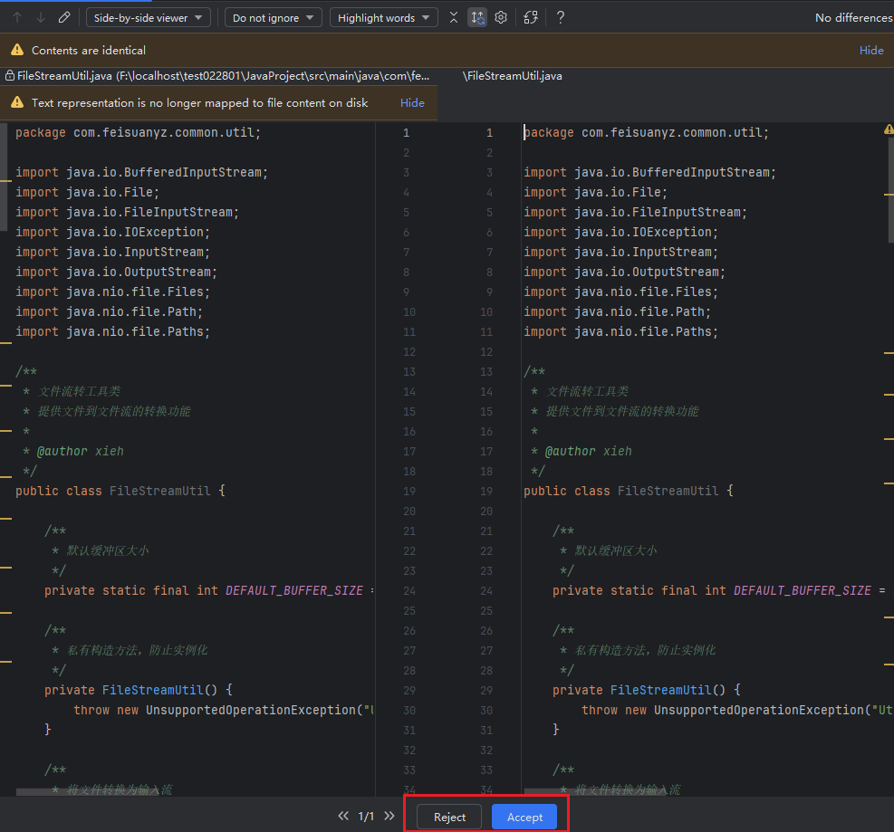The width and height of the screenshot is (894, 832).
Task: Hide the text representation warning
Action: pyautogui.click(x=412, y=102)
